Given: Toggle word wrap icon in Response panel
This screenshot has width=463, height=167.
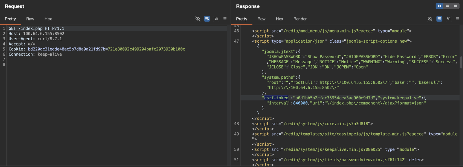Looking at the screenshot, I should (x=439, y=19).
